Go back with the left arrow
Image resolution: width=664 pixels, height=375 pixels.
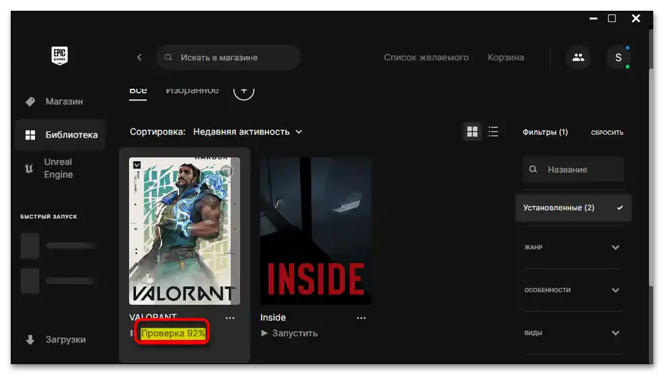tap(139, 57)
